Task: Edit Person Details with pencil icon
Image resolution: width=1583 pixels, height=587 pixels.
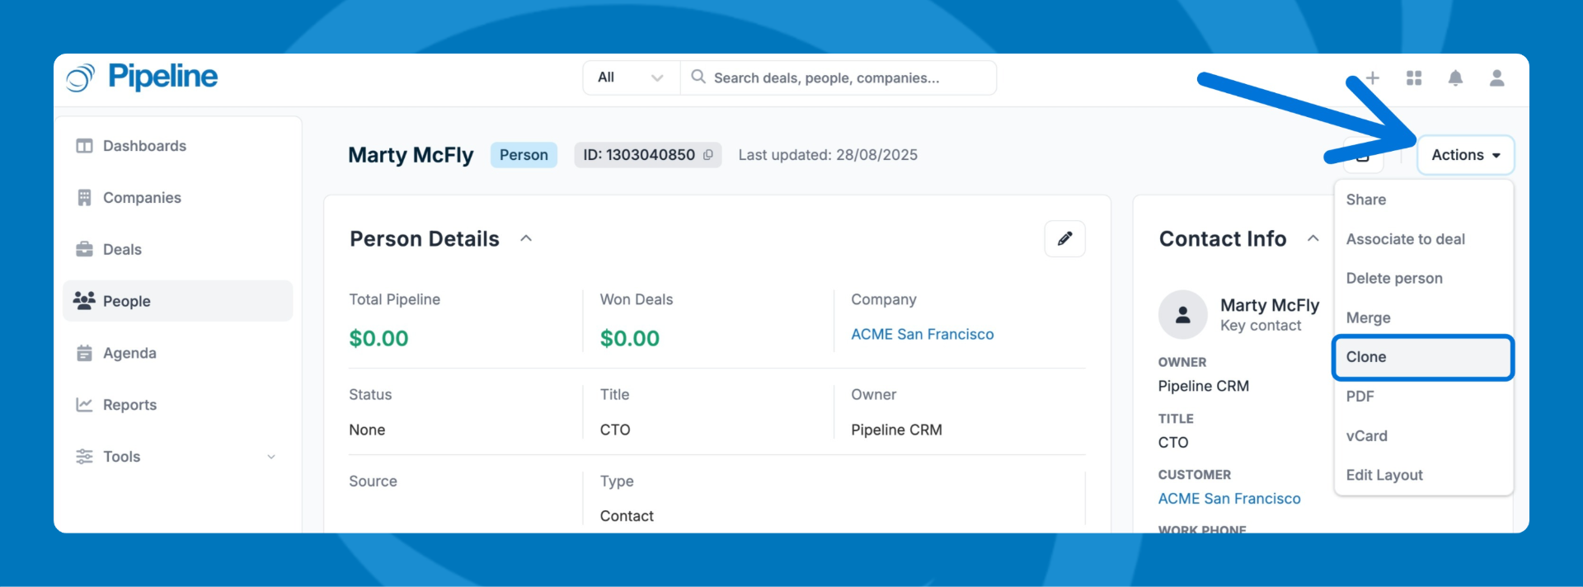Action: 1065,238
